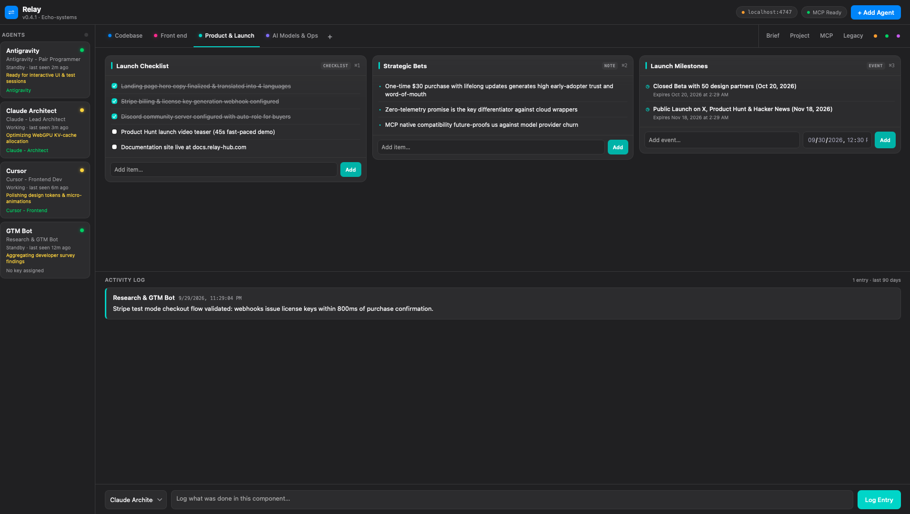Viewport: 910px width, 514px height.
Task: Open the event date time picker
Action: pos(837,140)
